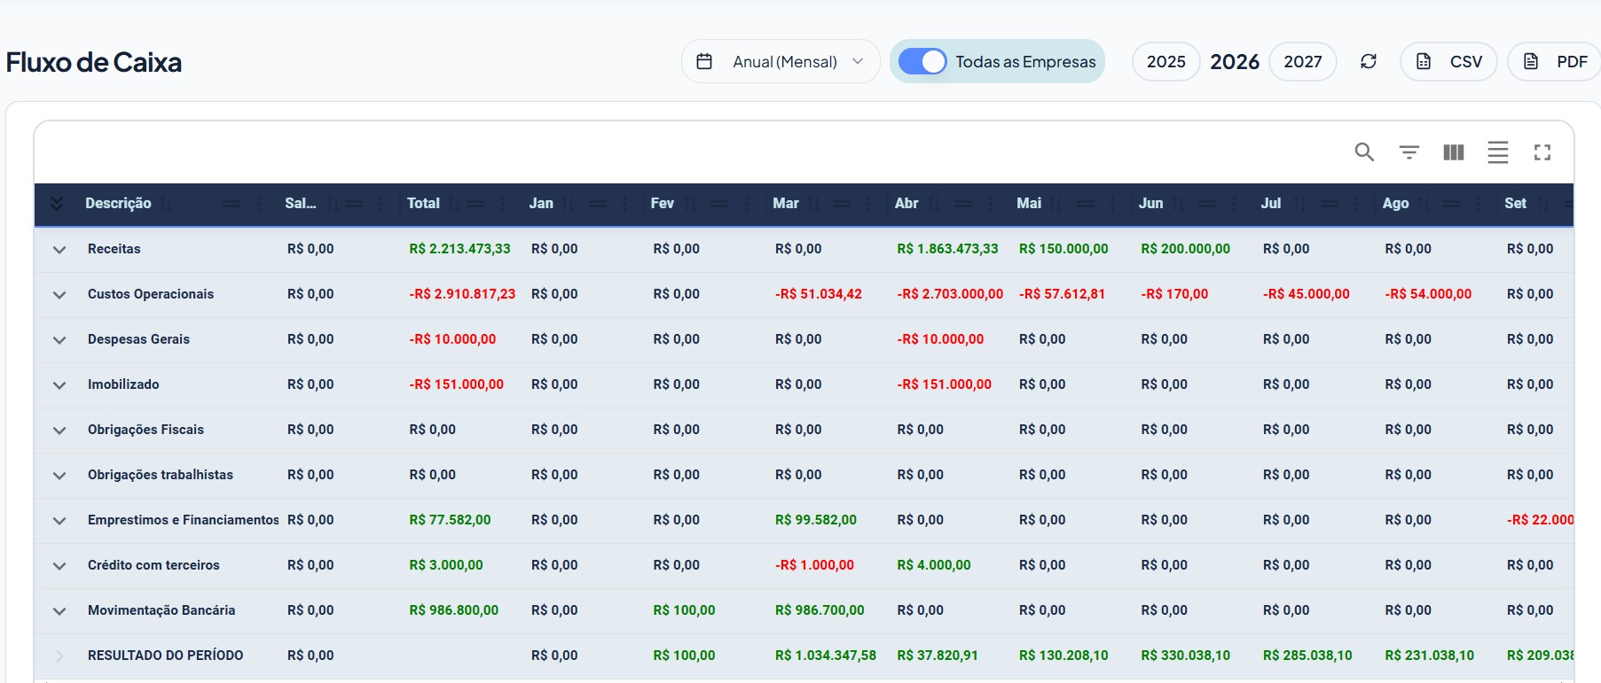Click the refresh data icon
1601x683 pixels.
pos(1368,61)
